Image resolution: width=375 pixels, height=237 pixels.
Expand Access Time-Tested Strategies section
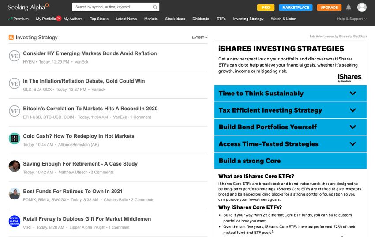pyautogui.click(x=290, y=144)
